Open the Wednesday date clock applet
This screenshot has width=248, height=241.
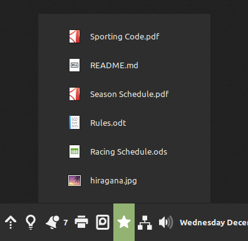pyautogui.click(x=214, y=223)
